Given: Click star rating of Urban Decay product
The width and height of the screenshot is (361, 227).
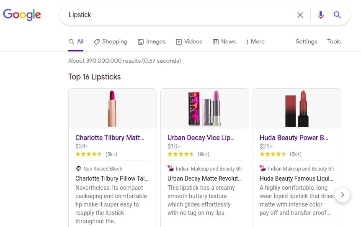Looking at the screenshot, I should pos(180,154).
